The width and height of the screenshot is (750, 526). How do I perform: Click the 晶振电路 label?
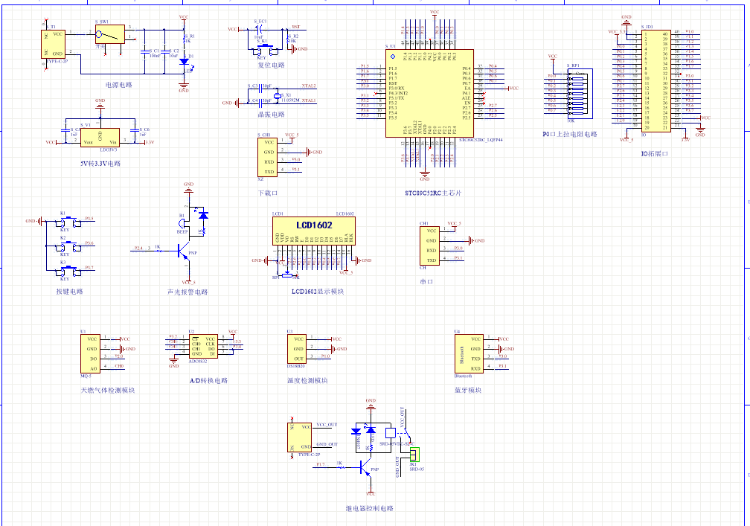271,115
